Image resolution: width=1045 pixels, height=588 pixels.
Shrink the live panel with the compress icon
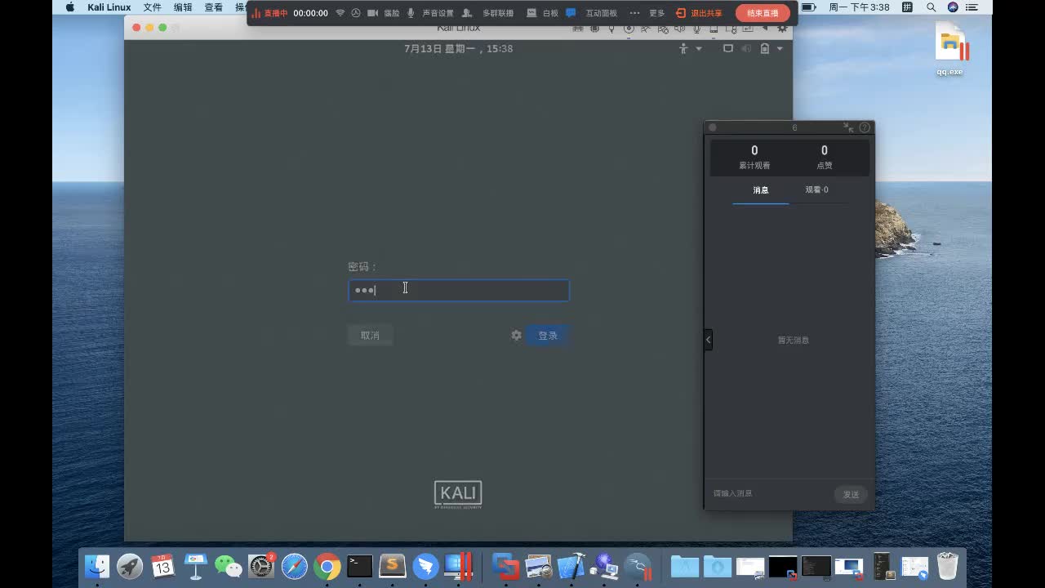(848, 127)
